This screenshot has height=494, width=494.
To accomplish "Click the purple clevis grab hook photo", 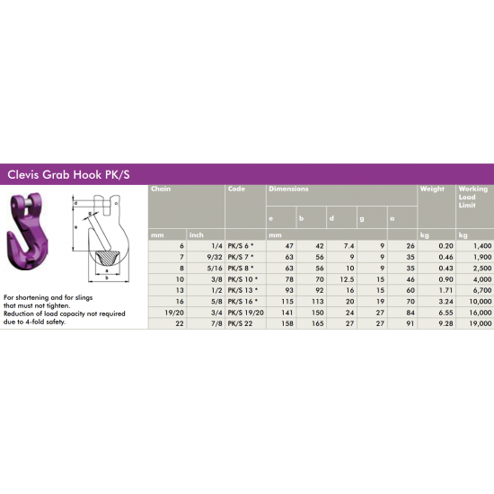I will [28, 231].
